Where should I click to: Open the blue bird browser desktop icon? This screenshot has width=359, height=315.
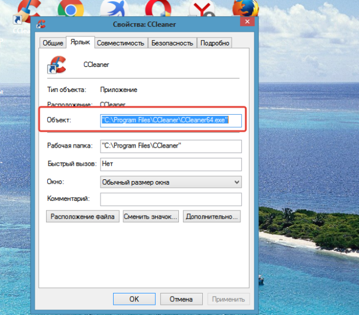[114, 8]
